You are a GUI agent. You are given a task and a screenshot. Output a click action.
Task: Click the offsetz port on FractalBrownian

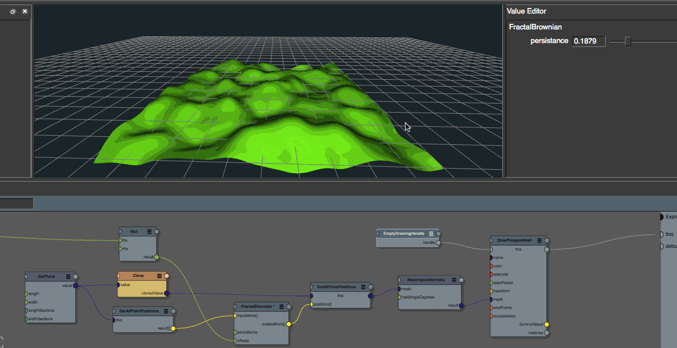point(235,341)
